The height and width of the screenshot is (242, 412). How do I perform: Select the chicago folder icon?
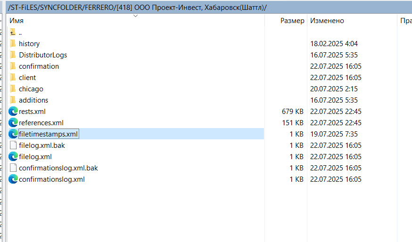pyautogui.click(x=13, y=89)
